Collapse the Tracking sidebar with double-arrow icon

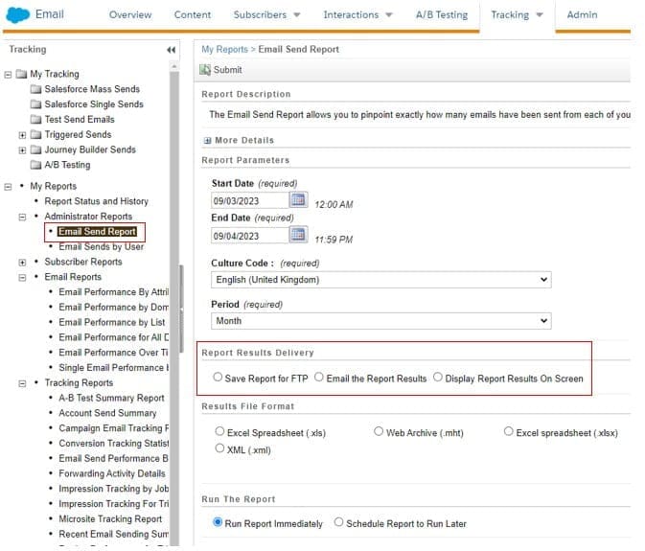[171, 50]
